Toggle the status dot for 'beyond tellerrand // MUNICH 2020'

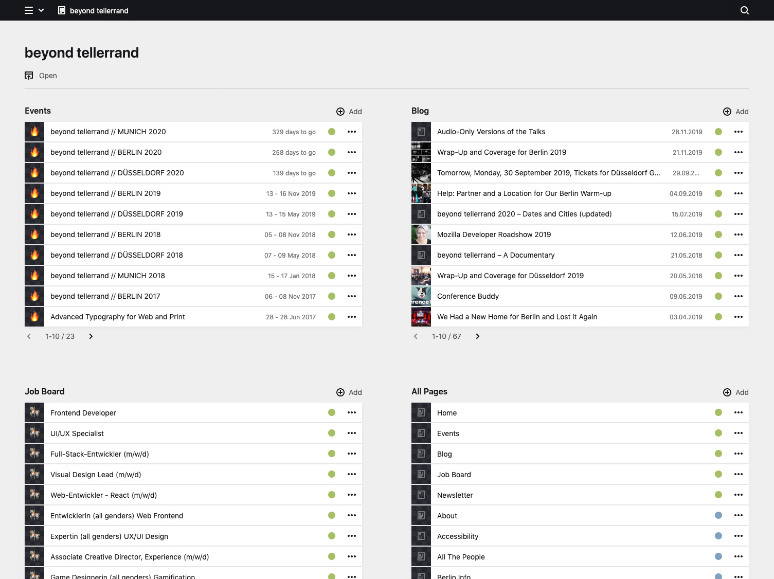click(x=332, y=132)
